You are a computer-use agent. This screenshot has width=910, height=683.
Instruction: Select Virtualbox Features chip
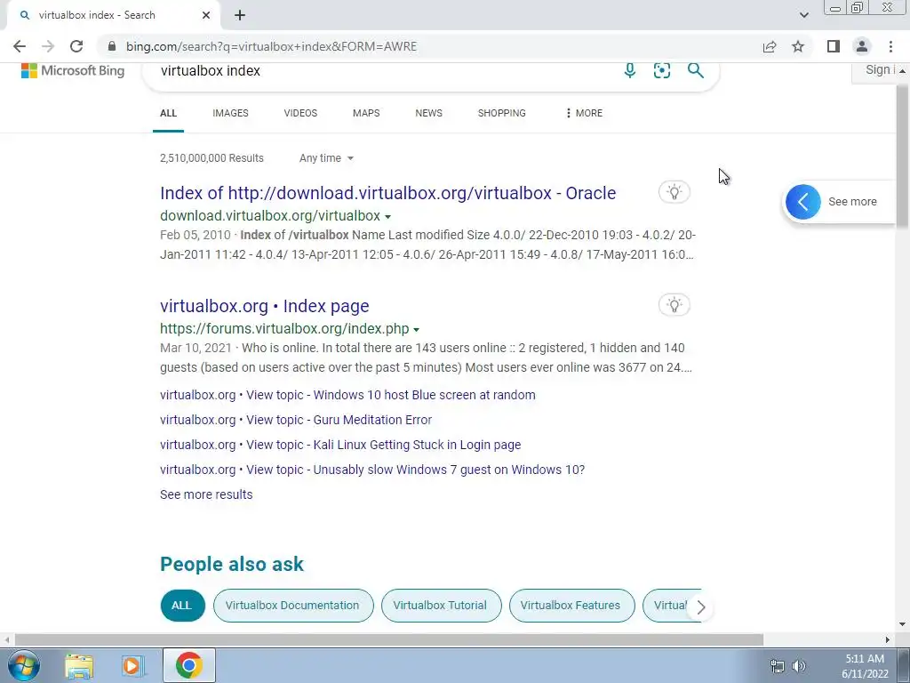(x=571, y=605)
